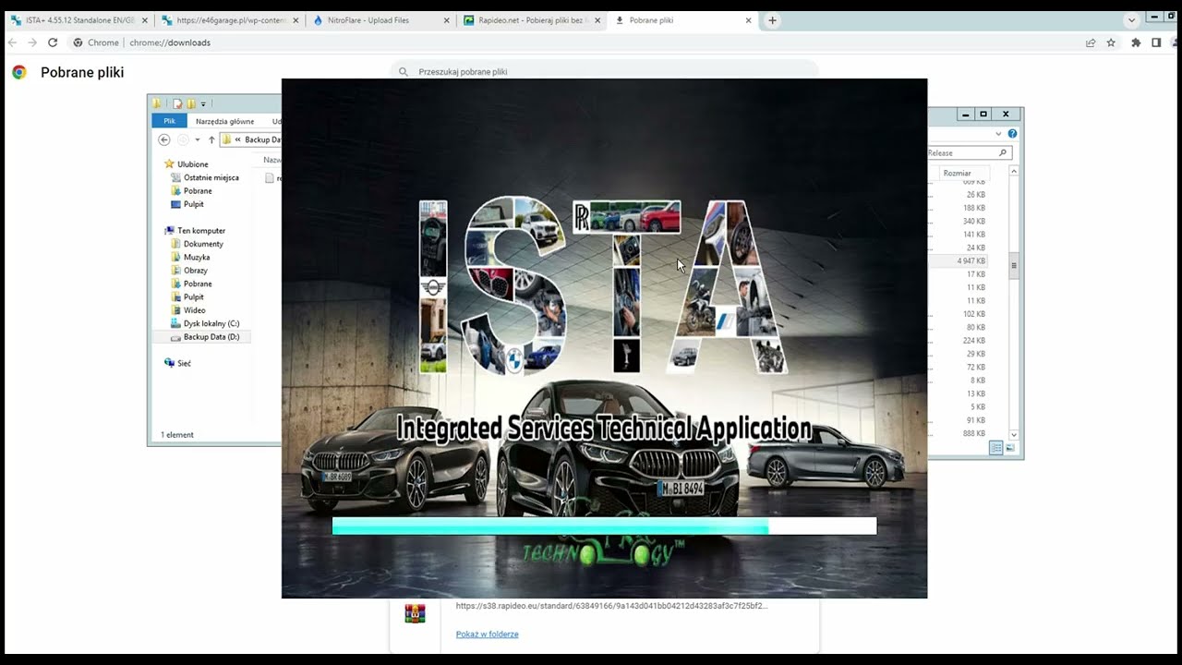
Task: Open Chrome extensions puzzle icon
Action: point(1136,42)
